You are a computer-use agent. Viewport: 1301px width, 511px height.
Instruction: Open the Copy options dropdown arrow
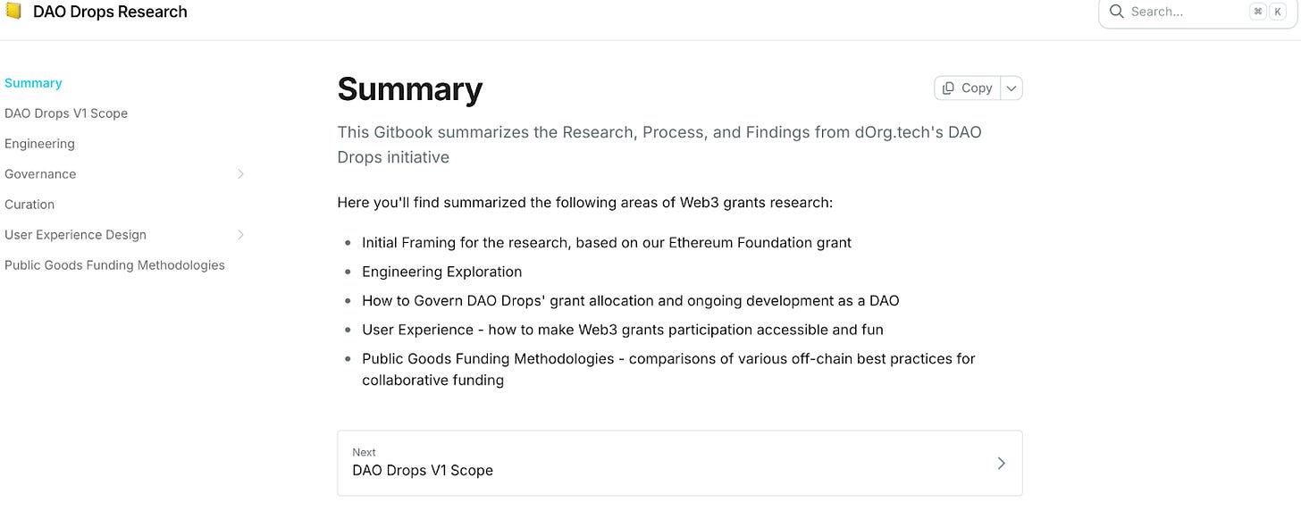click(x=1011, y=88)
